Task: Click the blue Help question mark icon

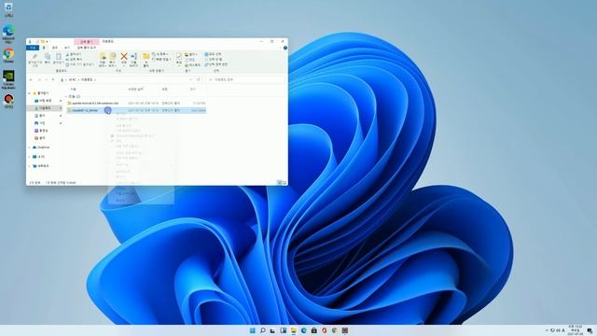Action: 285,48
